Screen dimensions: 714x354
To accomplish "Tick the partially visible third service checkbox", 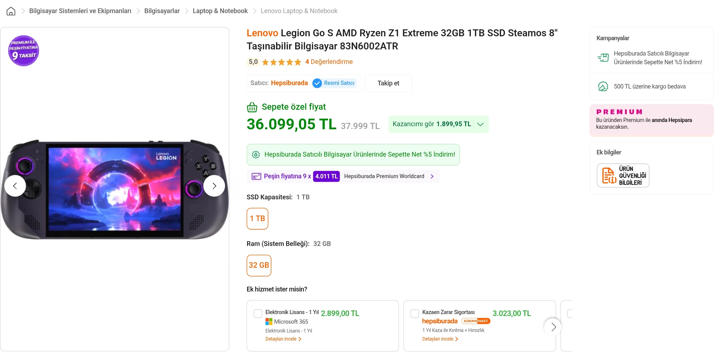I will (570, 314).
